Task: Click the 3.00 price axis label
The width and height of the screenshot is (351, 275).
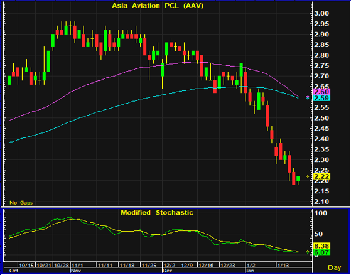Action: coord(321,13)
